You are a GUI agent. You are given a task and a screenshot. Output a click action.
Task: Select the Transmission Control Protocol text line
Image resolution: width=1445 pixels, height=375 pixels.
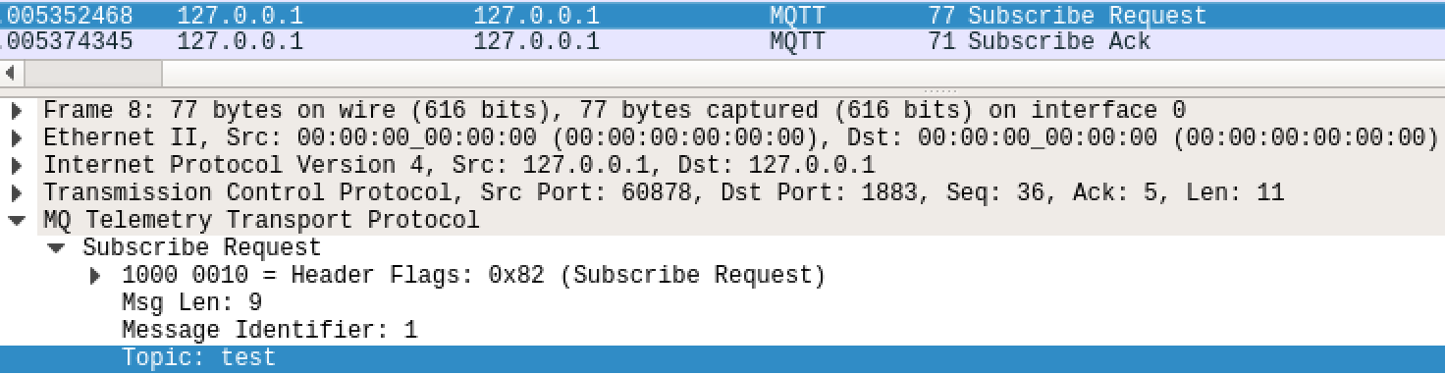click(x=664, y=192)
